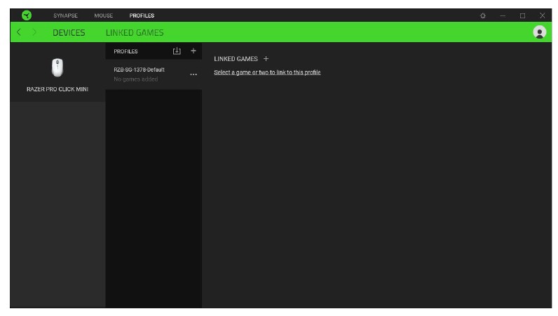Open the profile's three-dot options menu
Screen dimensions: 558x316
[193, 74]
